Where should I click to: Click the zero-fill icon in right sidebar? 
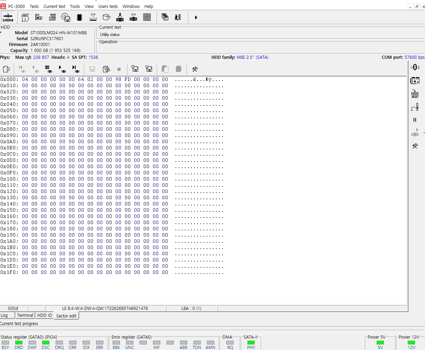pos(415,67)
